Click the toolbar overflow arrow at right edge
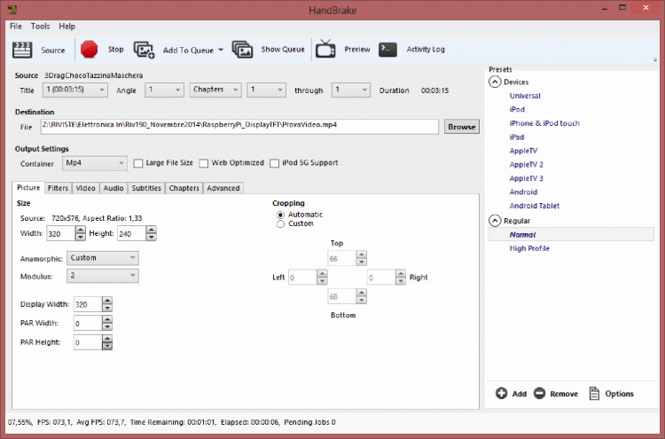Screen dimensions: 665x439 click(655, 60)
